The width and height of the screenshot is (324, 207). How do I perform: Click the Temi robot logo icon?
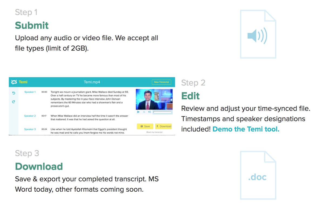pyautogui.click(x=14, y=82)
